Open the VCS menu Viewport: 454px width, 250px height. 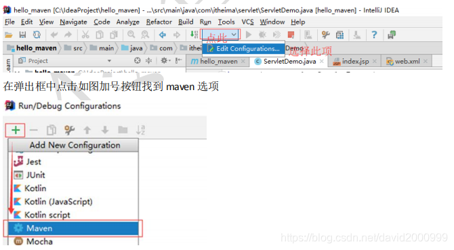[x=247, y=22]
